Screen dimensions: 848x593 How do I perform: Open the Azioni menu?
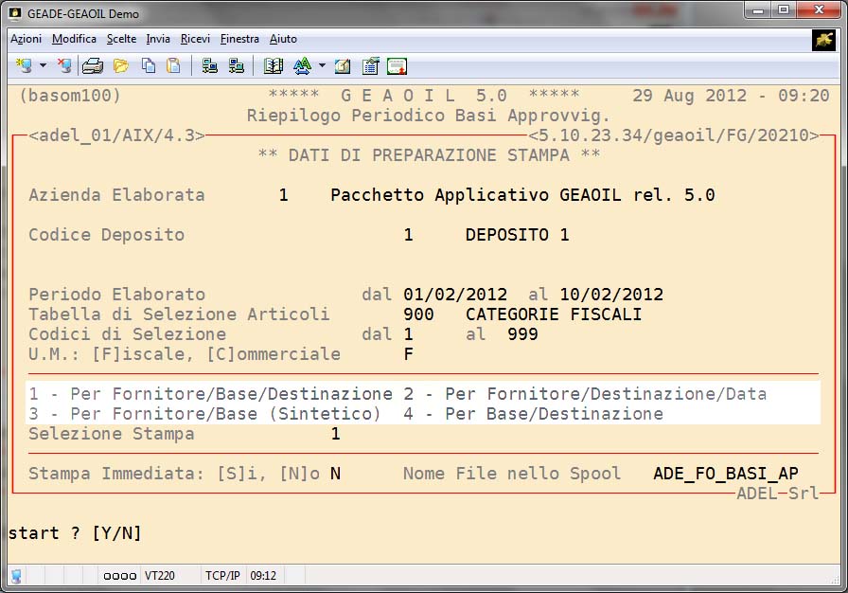point(26,39)
